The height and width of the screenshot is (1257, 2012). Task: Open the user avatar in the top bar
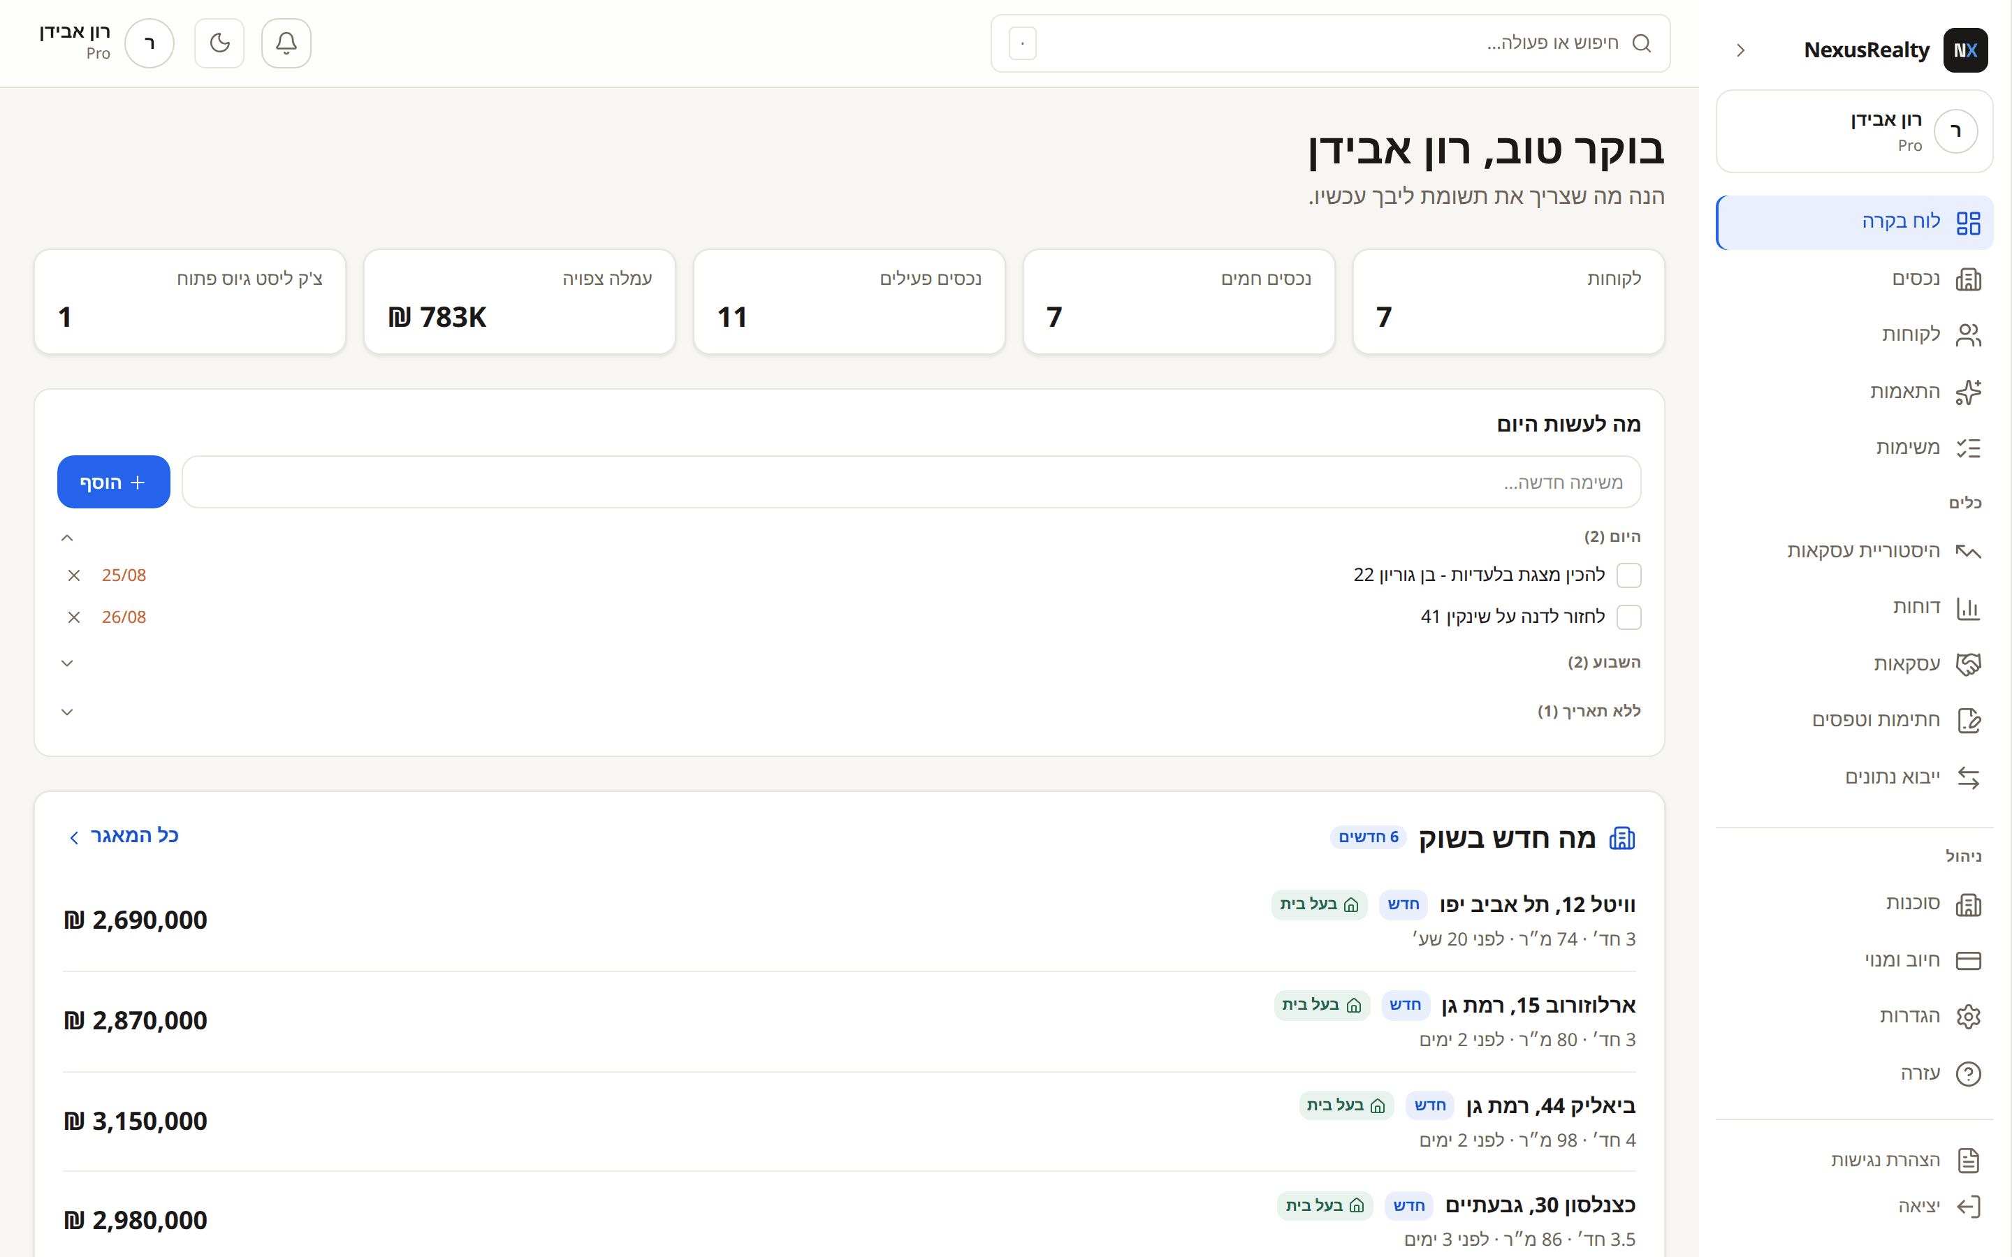point(150,43)
